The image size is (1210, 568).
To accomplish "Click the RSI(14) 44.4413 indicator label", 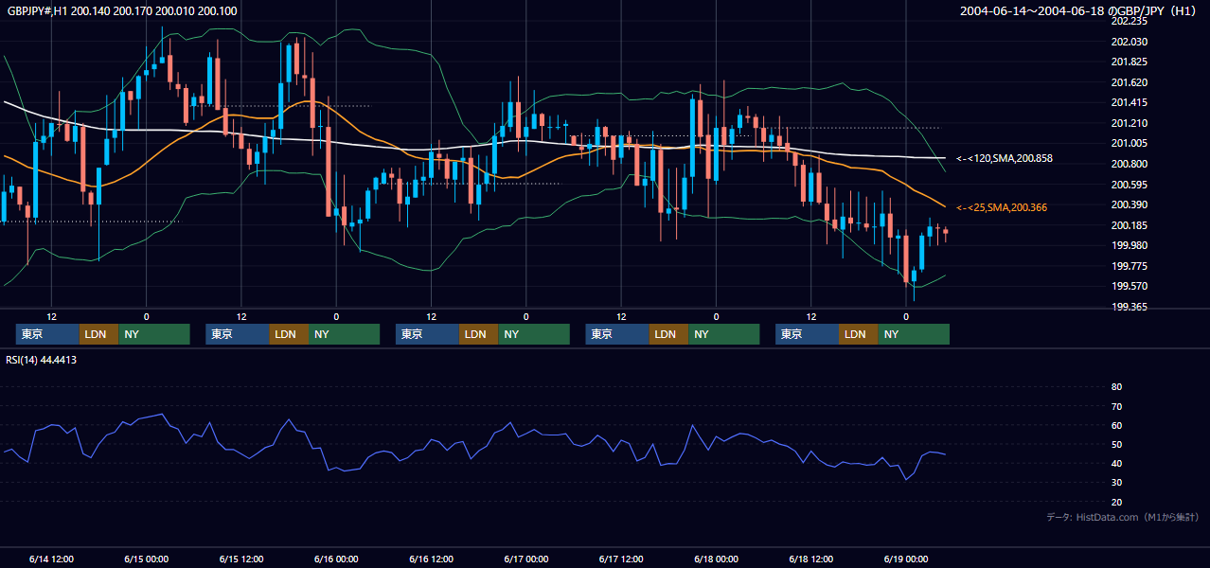I will click(42, 360).
